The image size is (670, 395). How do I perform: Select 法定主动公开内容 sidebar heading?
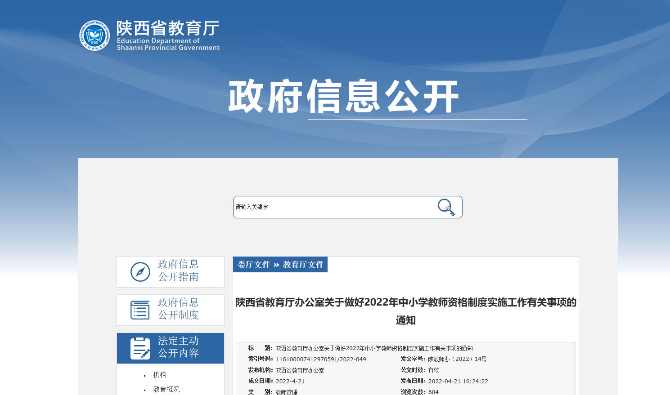178,347
